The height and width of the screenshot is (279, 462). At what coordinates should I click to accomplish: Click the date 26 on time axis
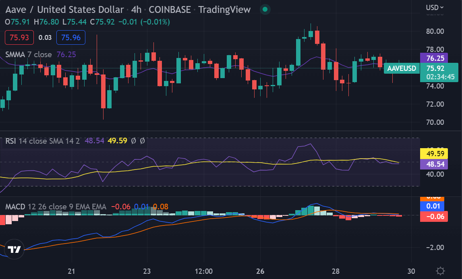(x=260, y=271)
